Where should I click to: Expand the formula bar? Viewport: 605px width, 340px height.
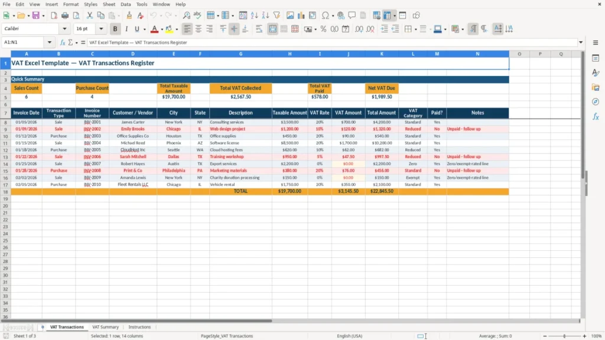pyautogui.click(x=580, y=42)
